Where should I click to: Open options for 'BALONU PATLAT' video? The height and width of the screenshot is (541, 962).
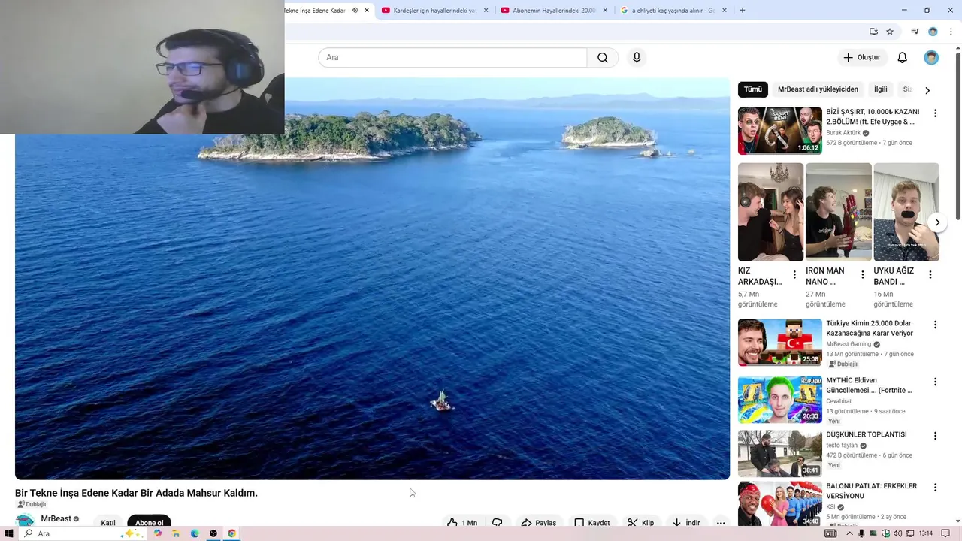[x=936, y=488]
